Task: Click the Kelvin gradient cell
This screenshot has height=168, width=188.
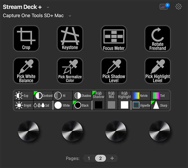Action: pos(141,96)
